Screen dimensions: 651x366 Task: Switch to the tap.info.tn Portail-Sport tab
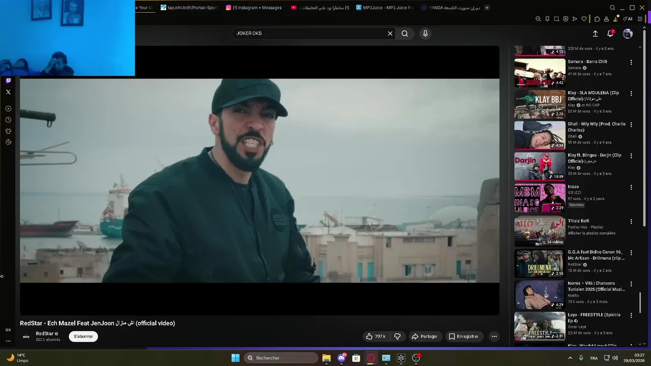click(x=189, y=8)
